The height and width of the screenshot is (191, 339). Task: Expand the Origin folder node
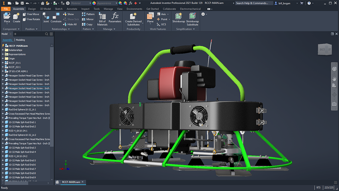[x=3, y=58]
